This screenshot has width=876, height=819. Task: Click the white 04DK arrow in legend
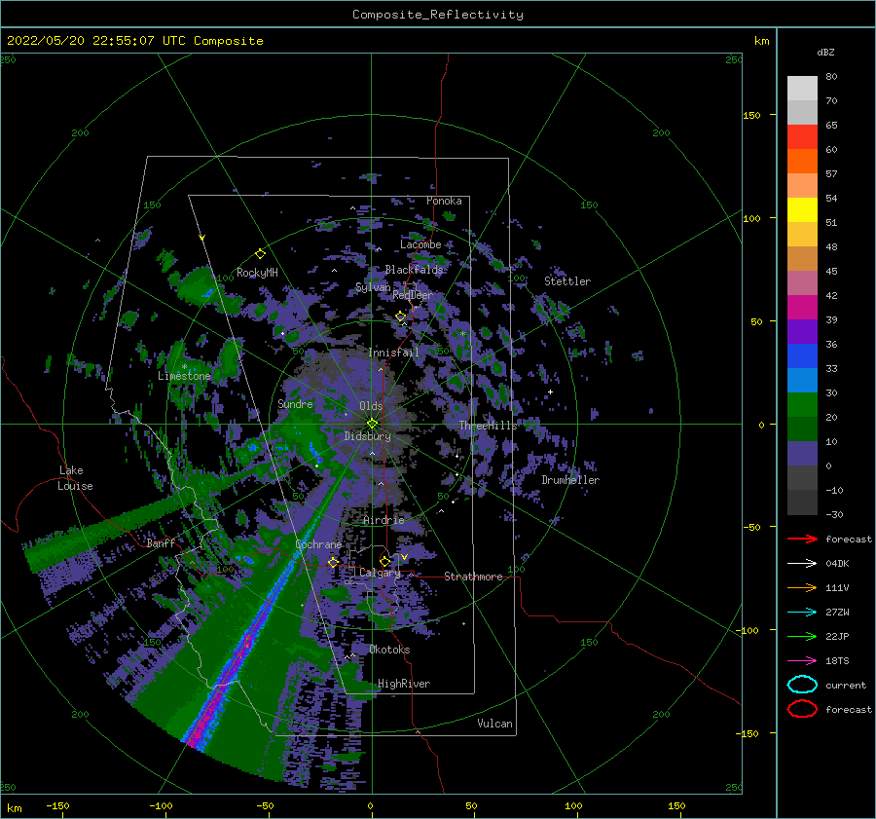pyautogui.click(x=802, y=564)
